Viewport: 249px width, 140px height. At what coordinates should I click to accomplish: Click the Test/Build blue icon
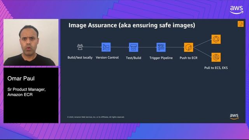tap(133, 47)
